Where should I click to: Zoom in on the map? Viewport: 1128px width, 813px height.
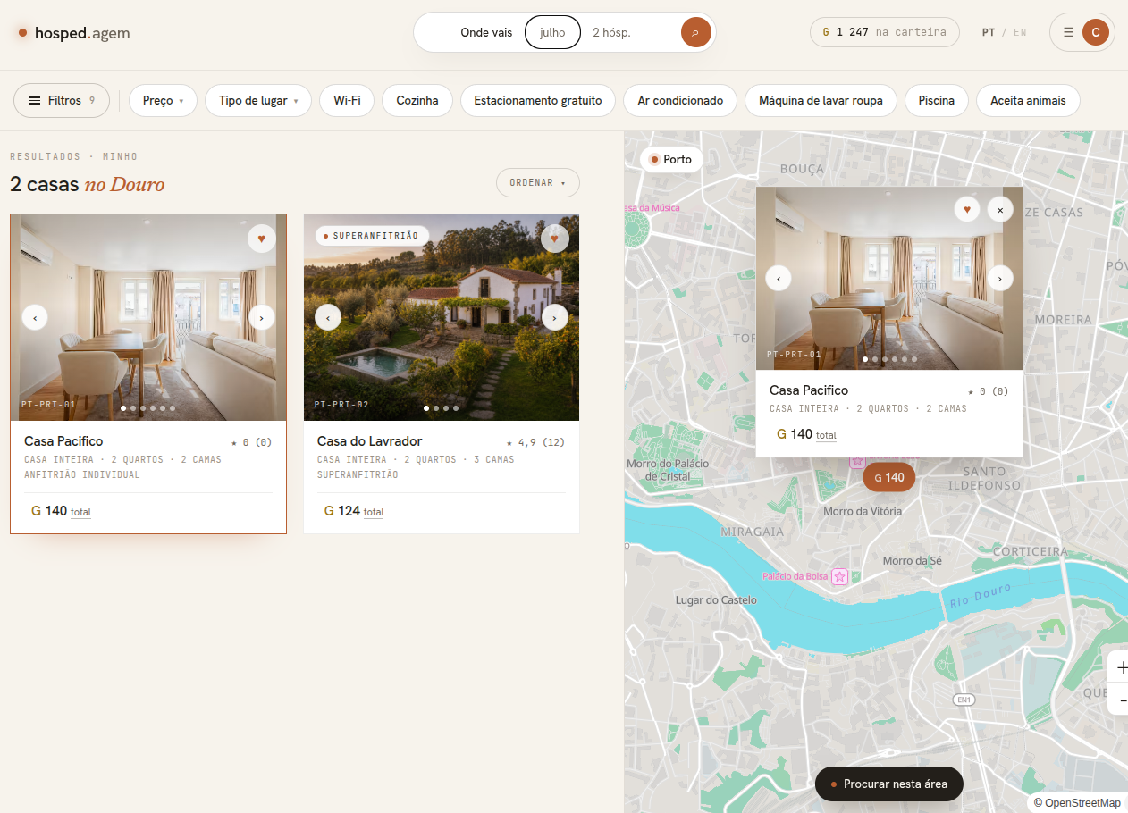pyautogui.click(x=1121, y=667)
